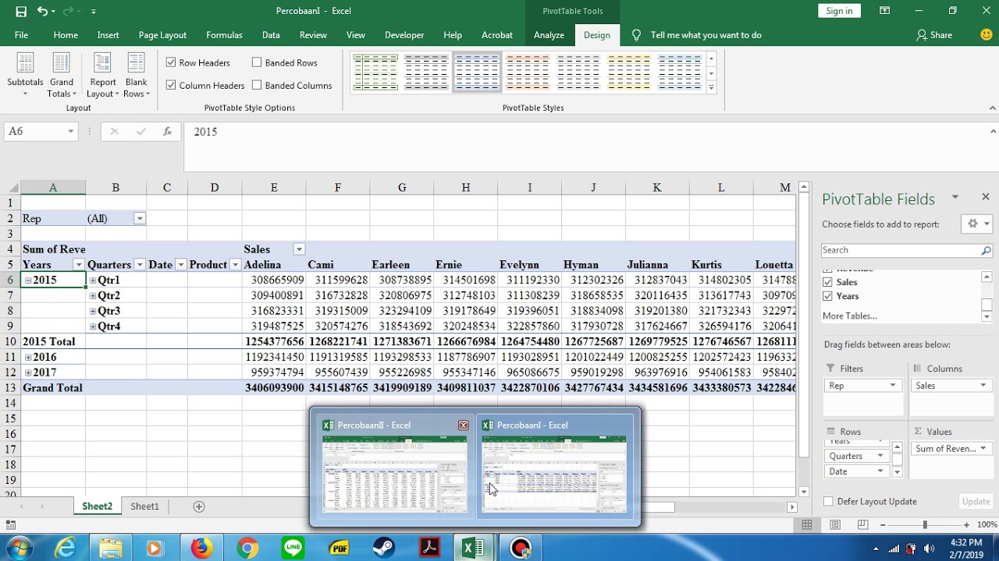Open LINE app from taskbar

click(x=293, y=548)
